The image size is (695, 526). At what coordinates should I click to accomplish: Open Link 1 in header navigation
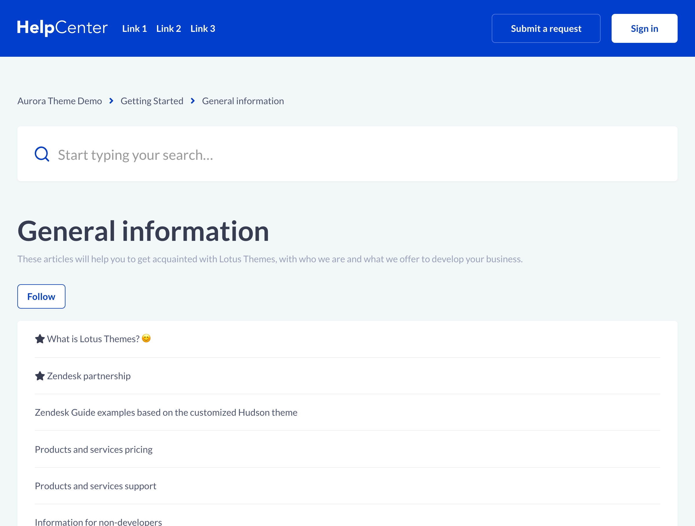134,29
